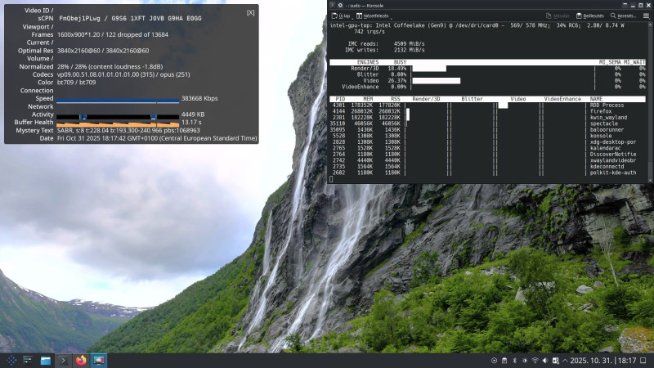Switch to Firefox in the taskbar
This screenshot has height=368, width=654.
click(81, 360)
